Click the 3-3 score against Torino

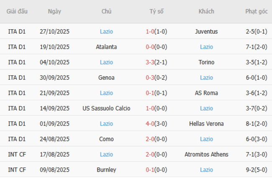click(x=150, y=62)
